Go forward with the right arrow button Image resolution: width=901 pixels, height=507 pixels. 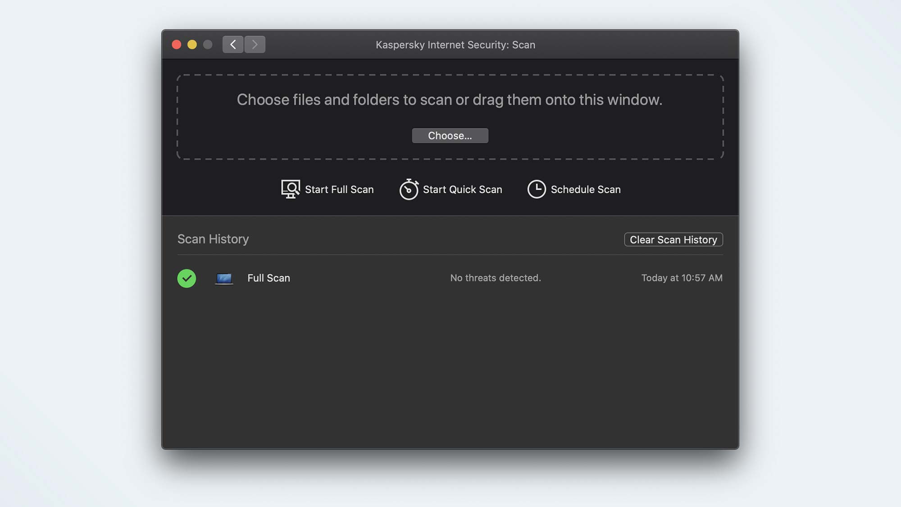255,45
